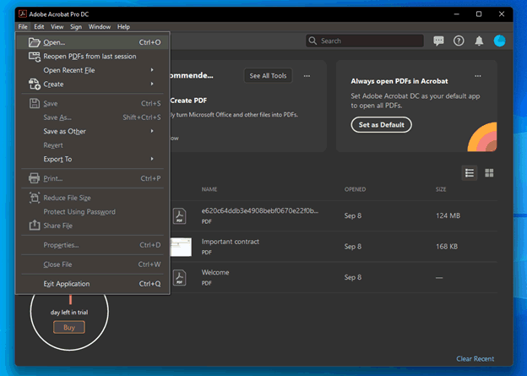This screenshot has width=527, height=376.
Task: Click the Clear Recent link
Action: pyautogui.click(x=475, y=359)
